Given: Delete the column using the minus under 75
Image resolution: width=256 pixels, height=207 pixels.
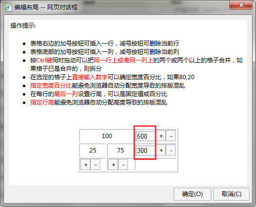Looking at the screenshot, I should point(123,164).
